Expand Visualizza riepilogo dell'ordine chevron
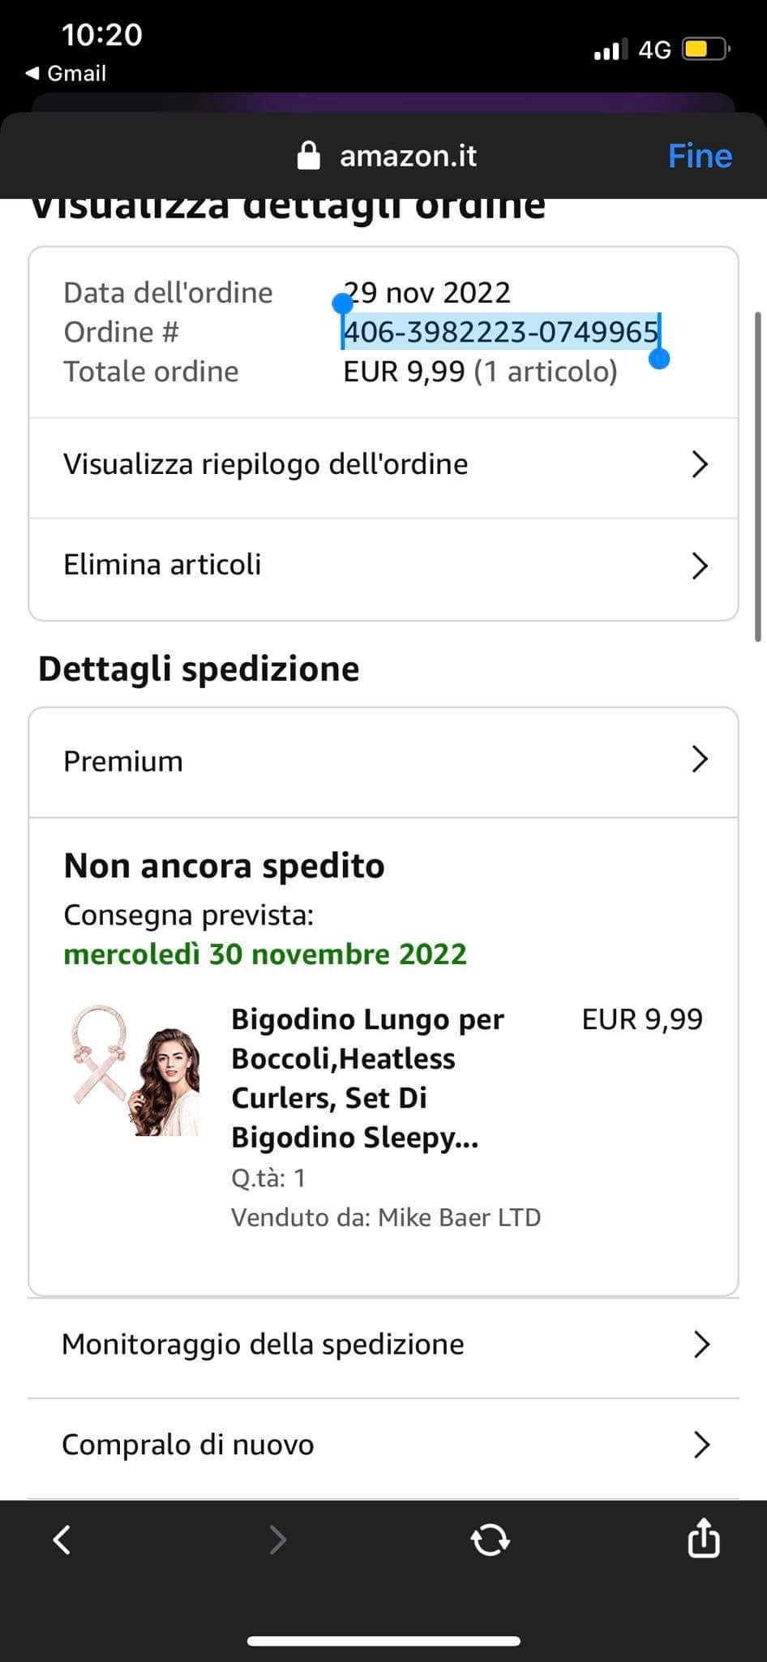The image size is (767, 1662). 700,464
